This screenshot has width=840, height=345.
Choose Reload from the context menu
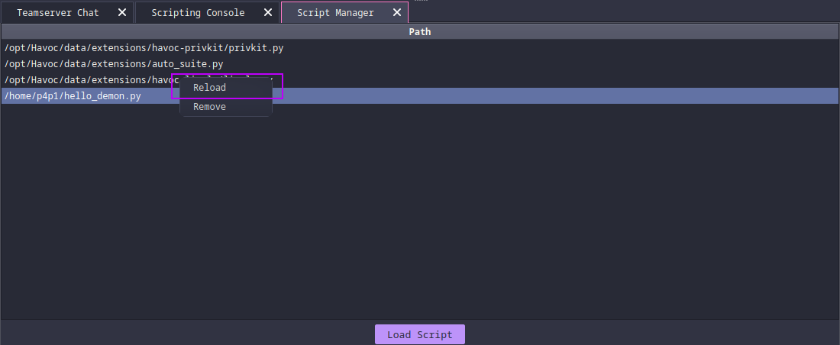[210, 88]
